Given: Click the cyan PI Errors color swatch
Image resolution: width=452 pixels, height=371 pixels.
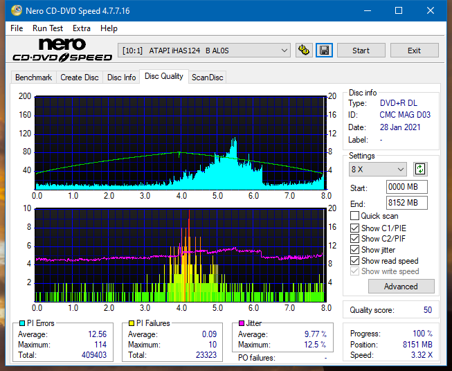Looking at the screenshot, I should pyautogui.click(x=21, y=323).
